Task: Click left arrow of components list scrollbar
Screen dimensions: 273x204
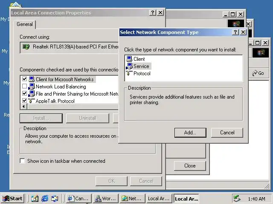Action: 24,107
